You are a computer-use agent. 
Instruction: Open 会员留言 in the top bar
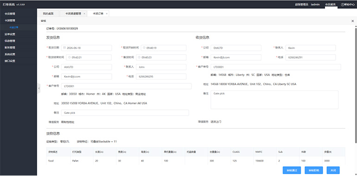tap(330, 5)
